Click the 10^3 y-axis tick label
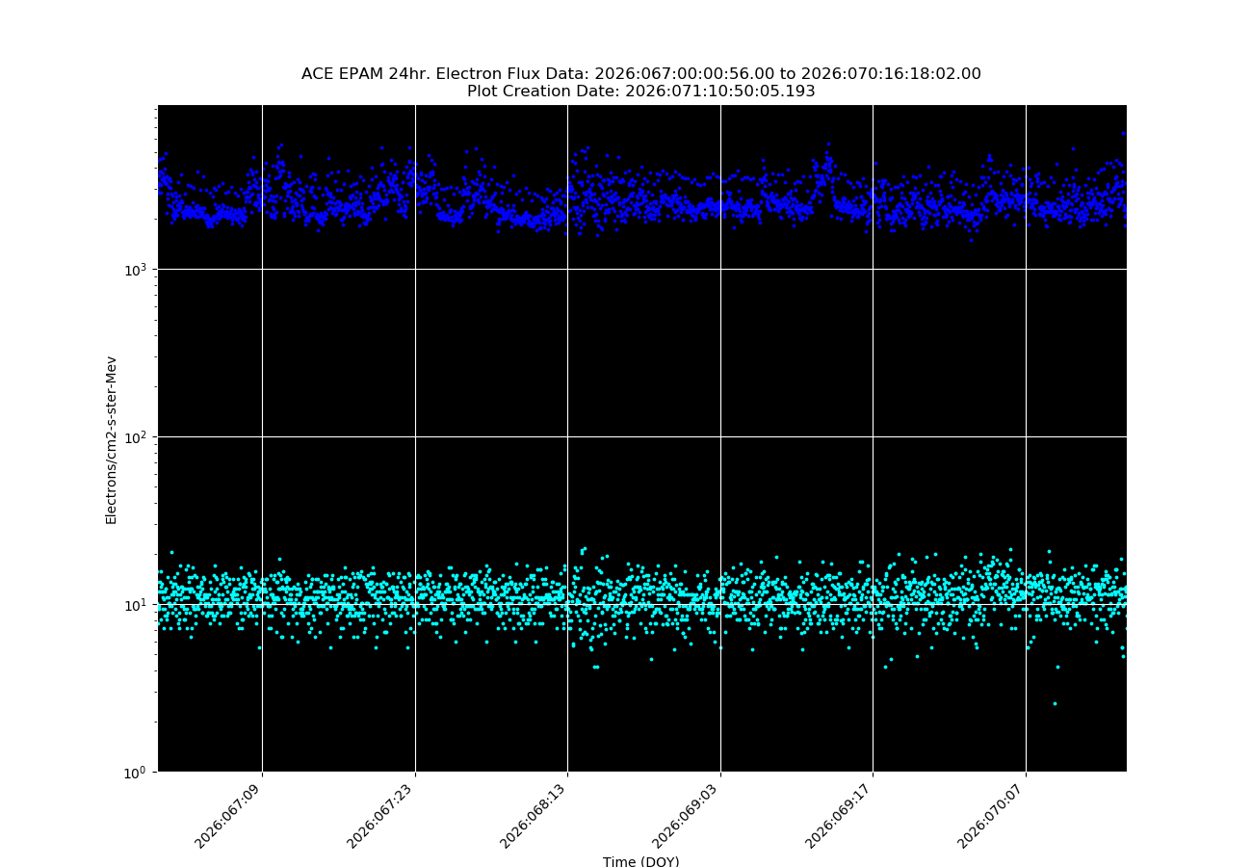 click(141, 270)
